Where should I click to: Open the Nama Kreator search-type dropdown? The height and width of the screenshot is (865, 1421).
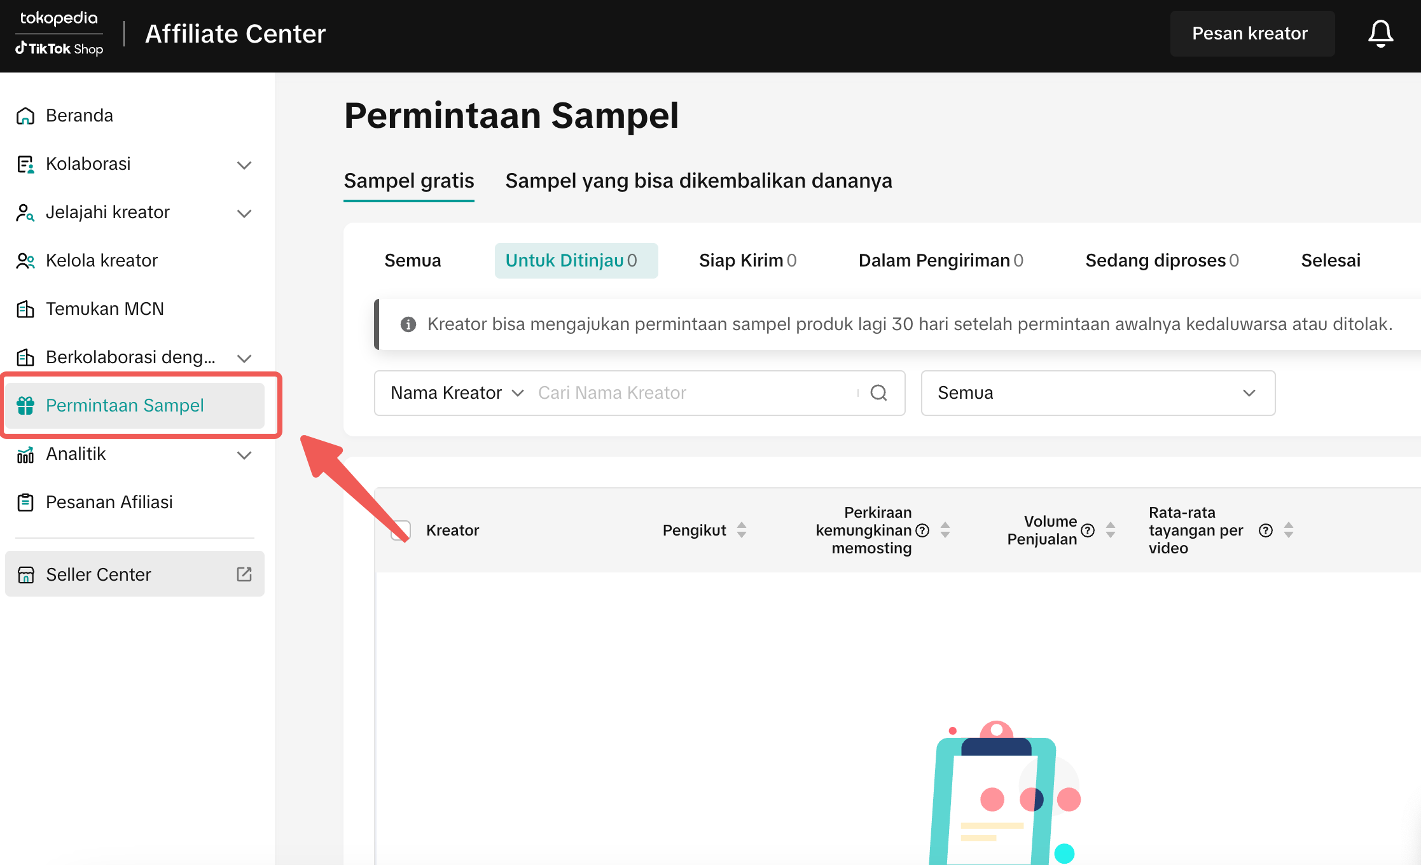pos(457,393)
